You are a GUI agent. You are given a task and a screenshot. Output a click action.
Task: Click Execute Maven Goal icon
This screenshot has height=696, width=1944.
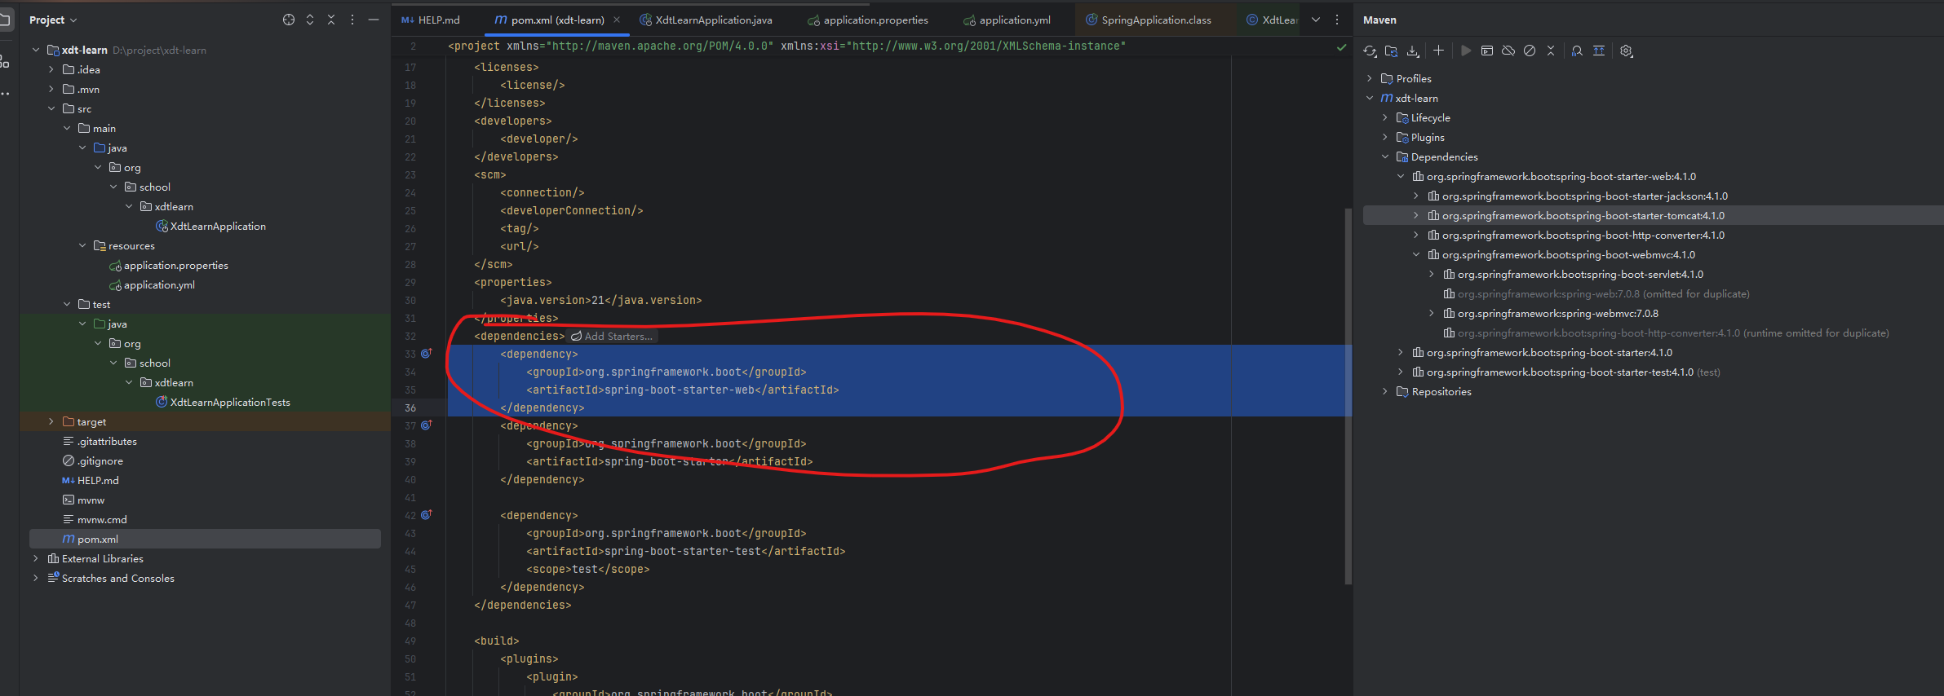(x=1487, y=51)
